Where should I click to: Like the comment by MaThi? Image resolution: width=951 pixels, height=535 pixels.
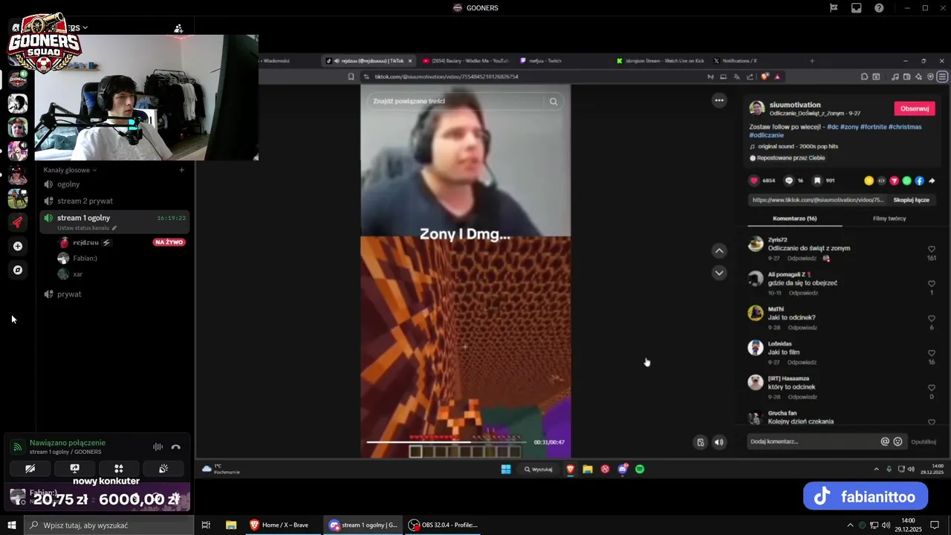(932, 319)
